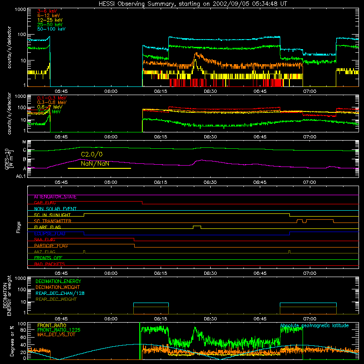The image size is (364, 364).
Task: Click the orange 6-12 keV flare peak
Action: point(197,54)
